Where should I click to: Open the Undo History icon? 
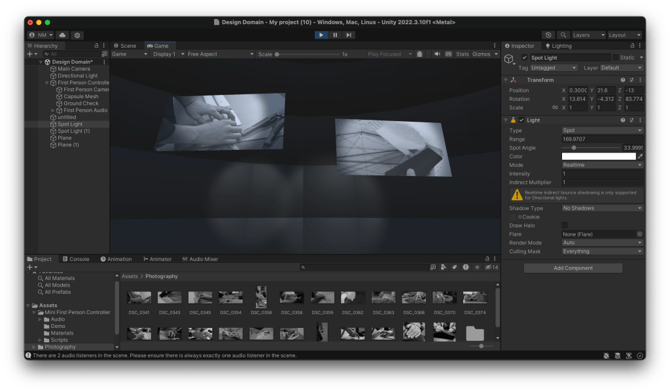549,35
